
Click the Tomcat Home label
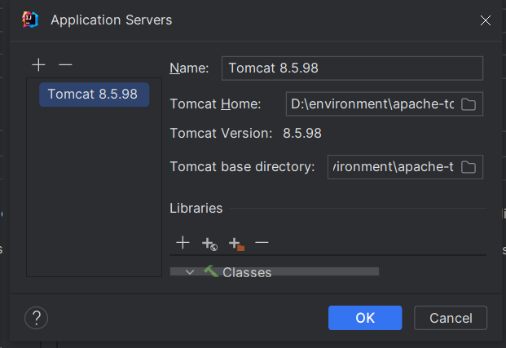(x=215, y=104)
